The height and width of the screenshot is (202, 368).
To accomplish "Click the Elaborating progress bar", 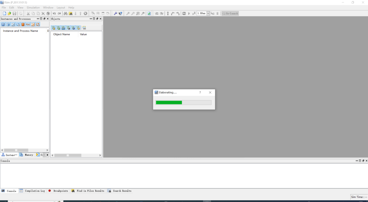I will point(183,103).
